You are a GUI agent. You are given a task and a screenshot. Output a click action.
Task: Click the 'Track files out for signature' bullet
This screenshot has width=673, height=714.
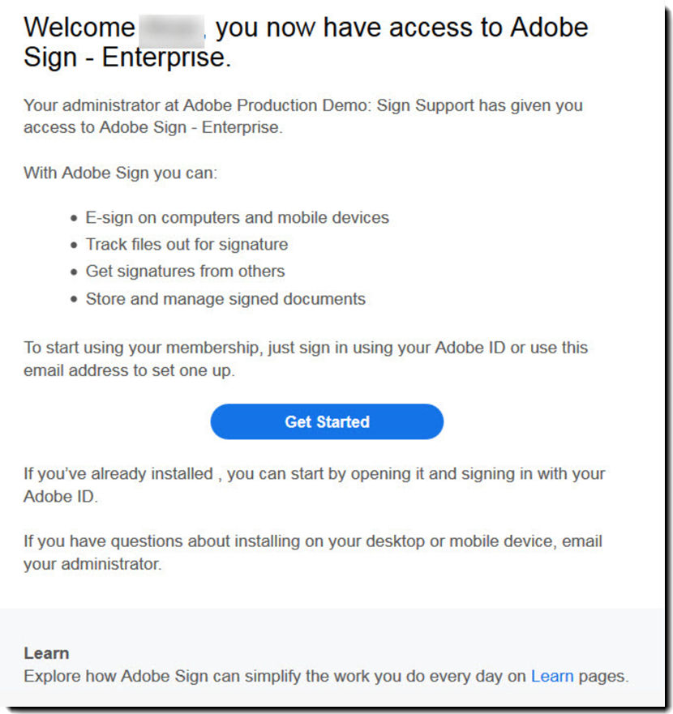click(x=186, y=244)
